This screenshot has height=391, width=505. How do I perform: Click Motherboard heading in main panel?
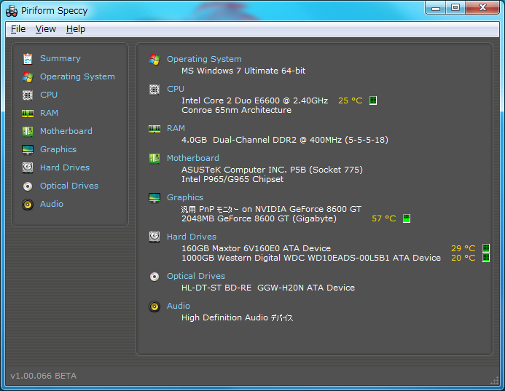pos(193,158)
